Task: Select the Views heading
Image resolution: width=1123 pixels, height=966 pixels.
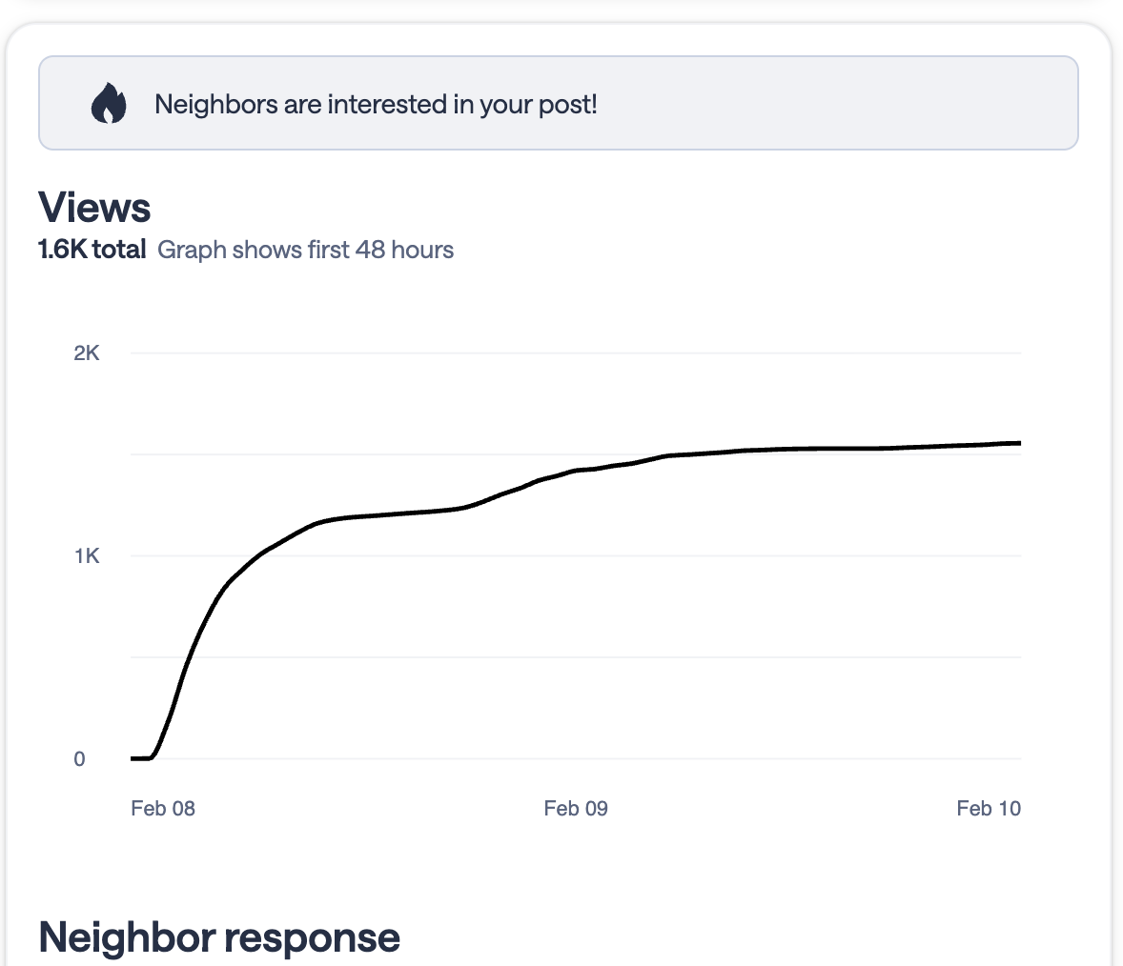Action: pyautogui.click(x=94, y=208)
